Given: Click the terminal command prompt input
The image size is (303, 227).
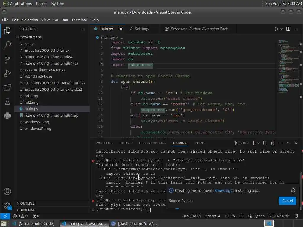Looking at the screenshot, I should (x=149, y=210).
